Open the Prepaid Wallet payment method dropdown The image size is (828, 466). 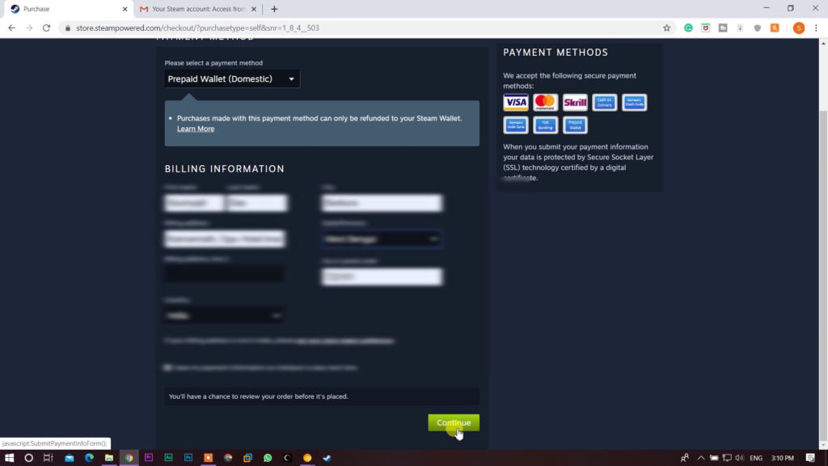[232, 78]
